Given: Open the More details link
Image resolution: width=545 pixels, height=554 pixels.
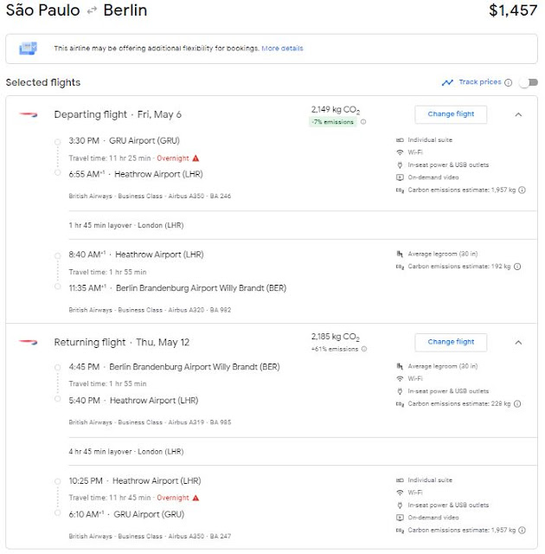Looking at the screenshot, I should [x=282, y=48].
